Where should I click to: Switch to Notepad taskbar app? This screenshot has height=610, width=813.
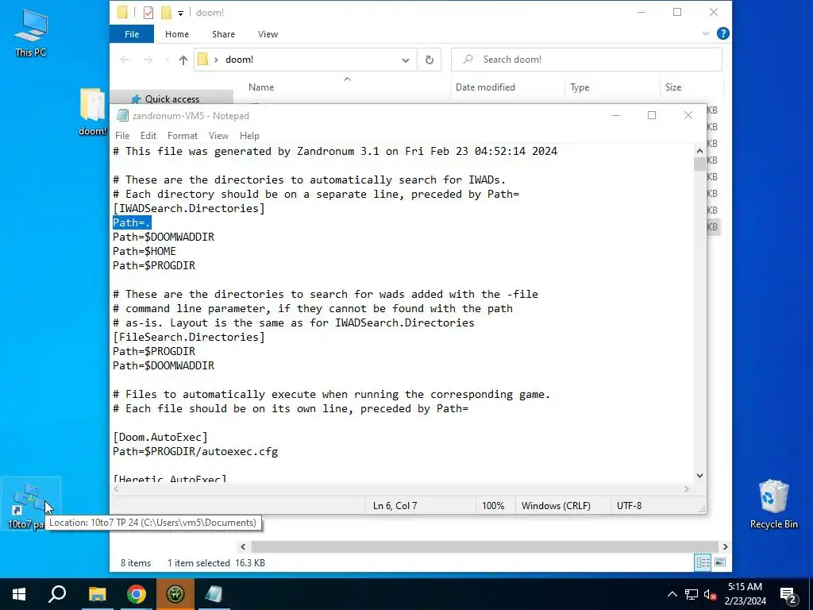click(214, 594)
